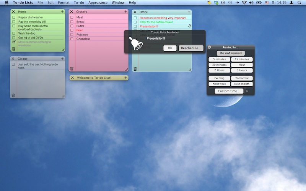Viewport: 306px width, 191px height.
Task: Open the To-do menu
Action: (79, 3)
